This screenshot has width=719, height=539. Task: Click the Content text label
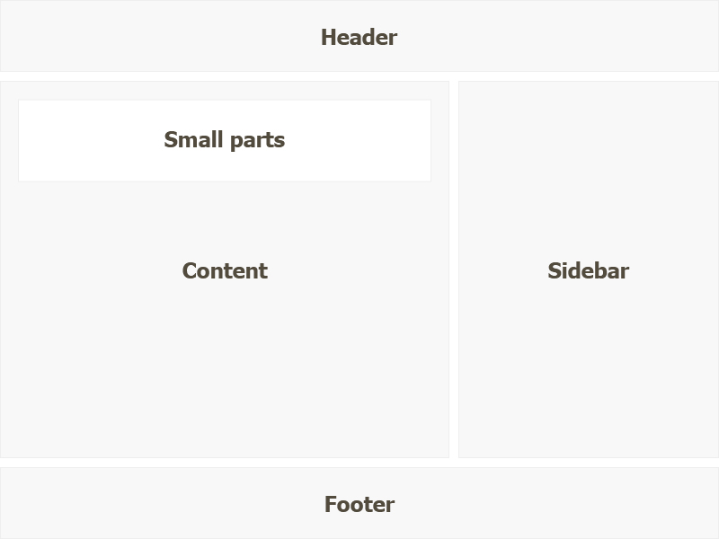point(225,271)
